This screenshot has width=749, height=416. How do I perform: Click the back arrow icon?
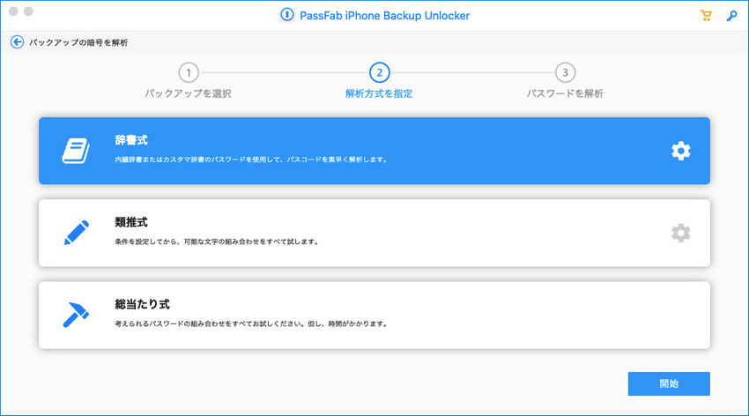[17, 42]
